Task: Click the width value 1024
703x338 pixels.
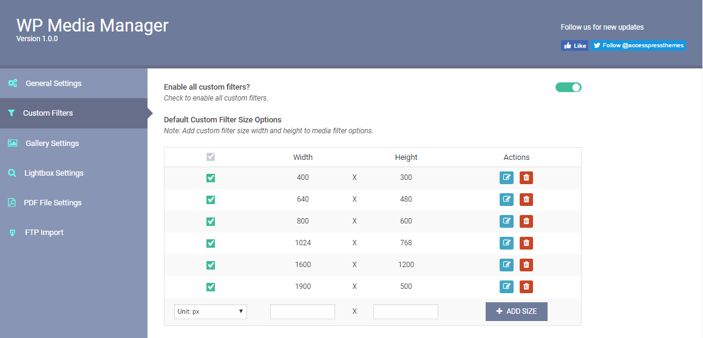Action: pyautogui.click(x=303, y=243)
